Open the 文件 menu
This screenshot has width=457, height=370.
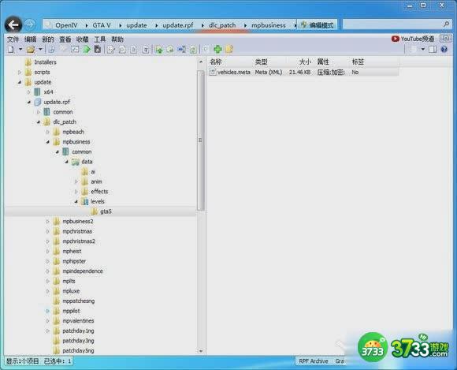(x=13, y=39)
